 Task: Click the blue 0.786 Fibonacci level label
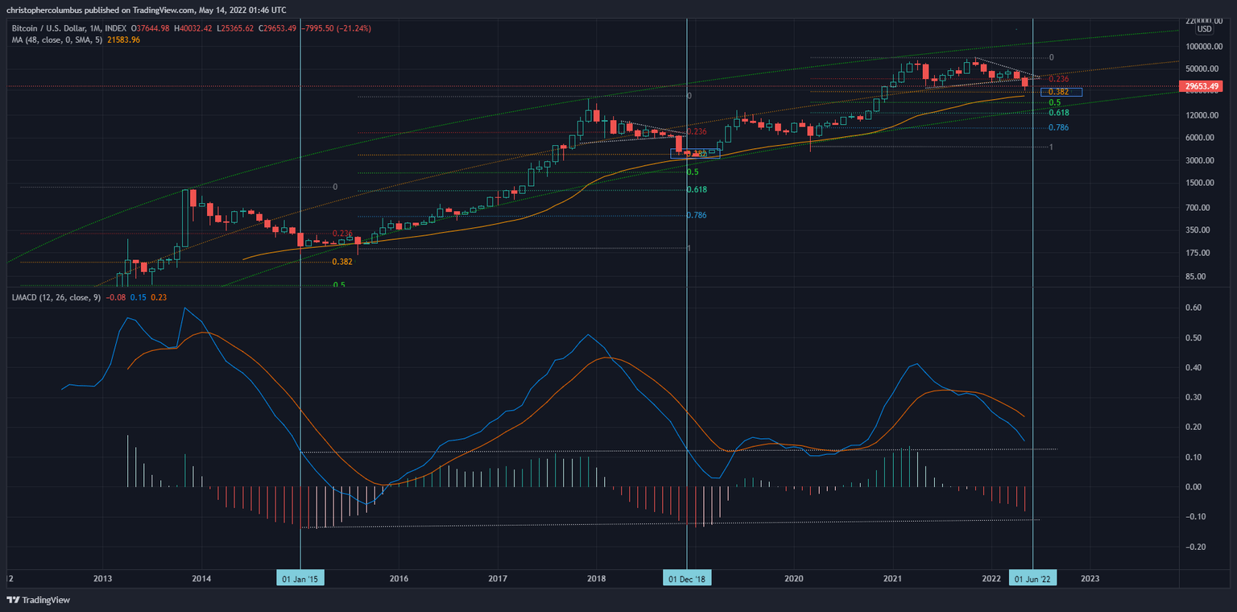[1059, 126]
